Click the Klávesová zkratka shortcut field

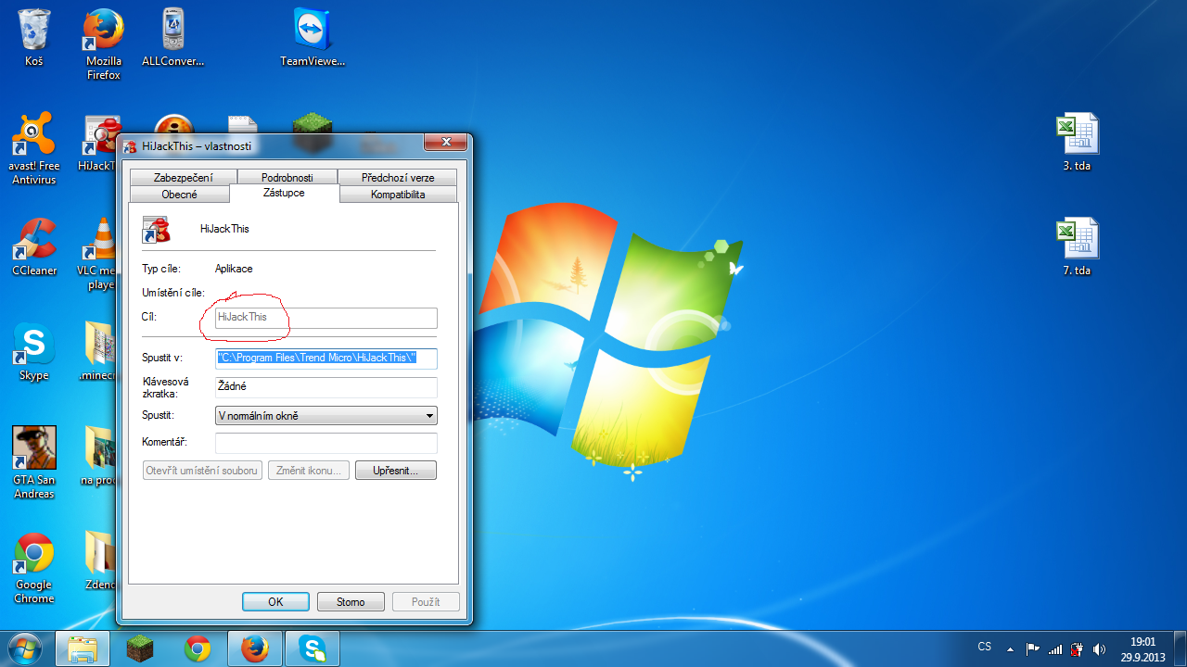pyautogui.click(x=326, y=387)
